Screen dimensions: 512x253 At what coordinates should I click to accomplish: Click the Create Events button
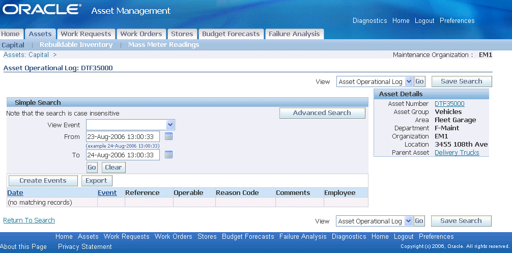tap(43, 181)
